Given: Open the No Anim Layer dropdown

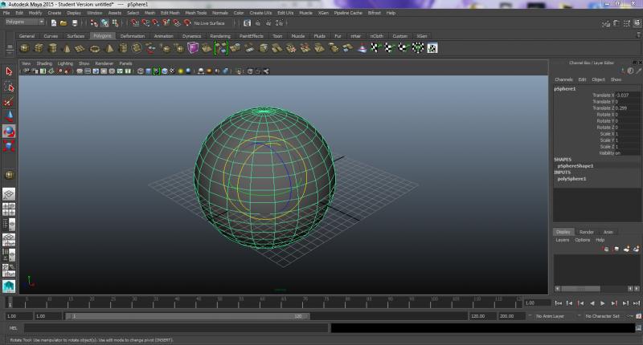Looking at the screenshot, I should point(551,316).
